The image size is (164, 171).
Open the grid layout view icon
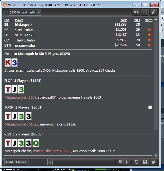[145, 12]
